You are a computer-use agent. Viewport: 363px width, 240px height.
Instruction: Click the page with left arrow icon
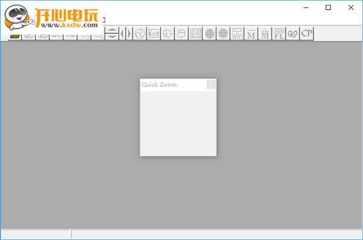click(181, 34)
